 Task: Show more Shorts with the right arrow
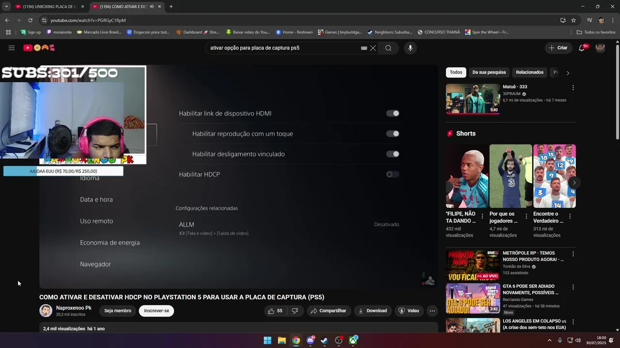click(x=574, y=183)
